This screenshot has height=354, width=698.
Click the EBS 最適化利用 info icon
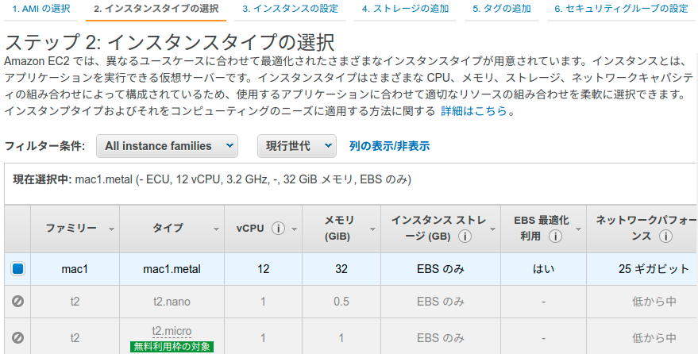pos(554,237)
